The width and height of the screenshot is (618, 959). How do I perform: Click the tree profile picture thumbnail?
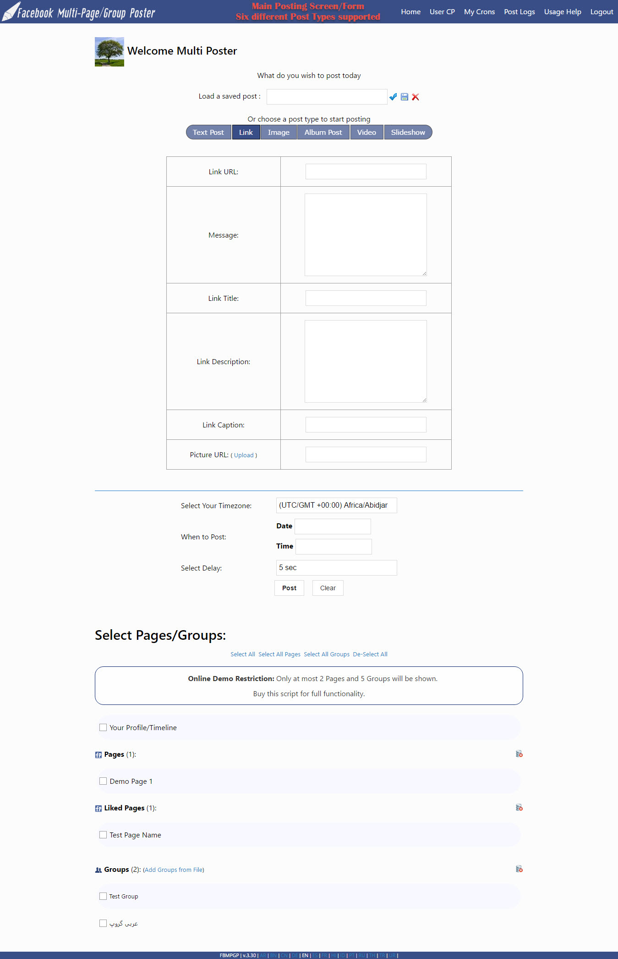[109, 52]
